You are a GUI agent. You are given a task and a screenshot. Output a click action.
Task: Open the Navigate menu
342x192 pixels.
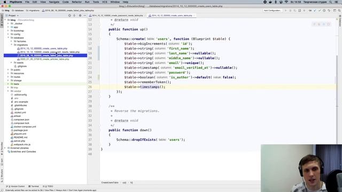[54, 2]
